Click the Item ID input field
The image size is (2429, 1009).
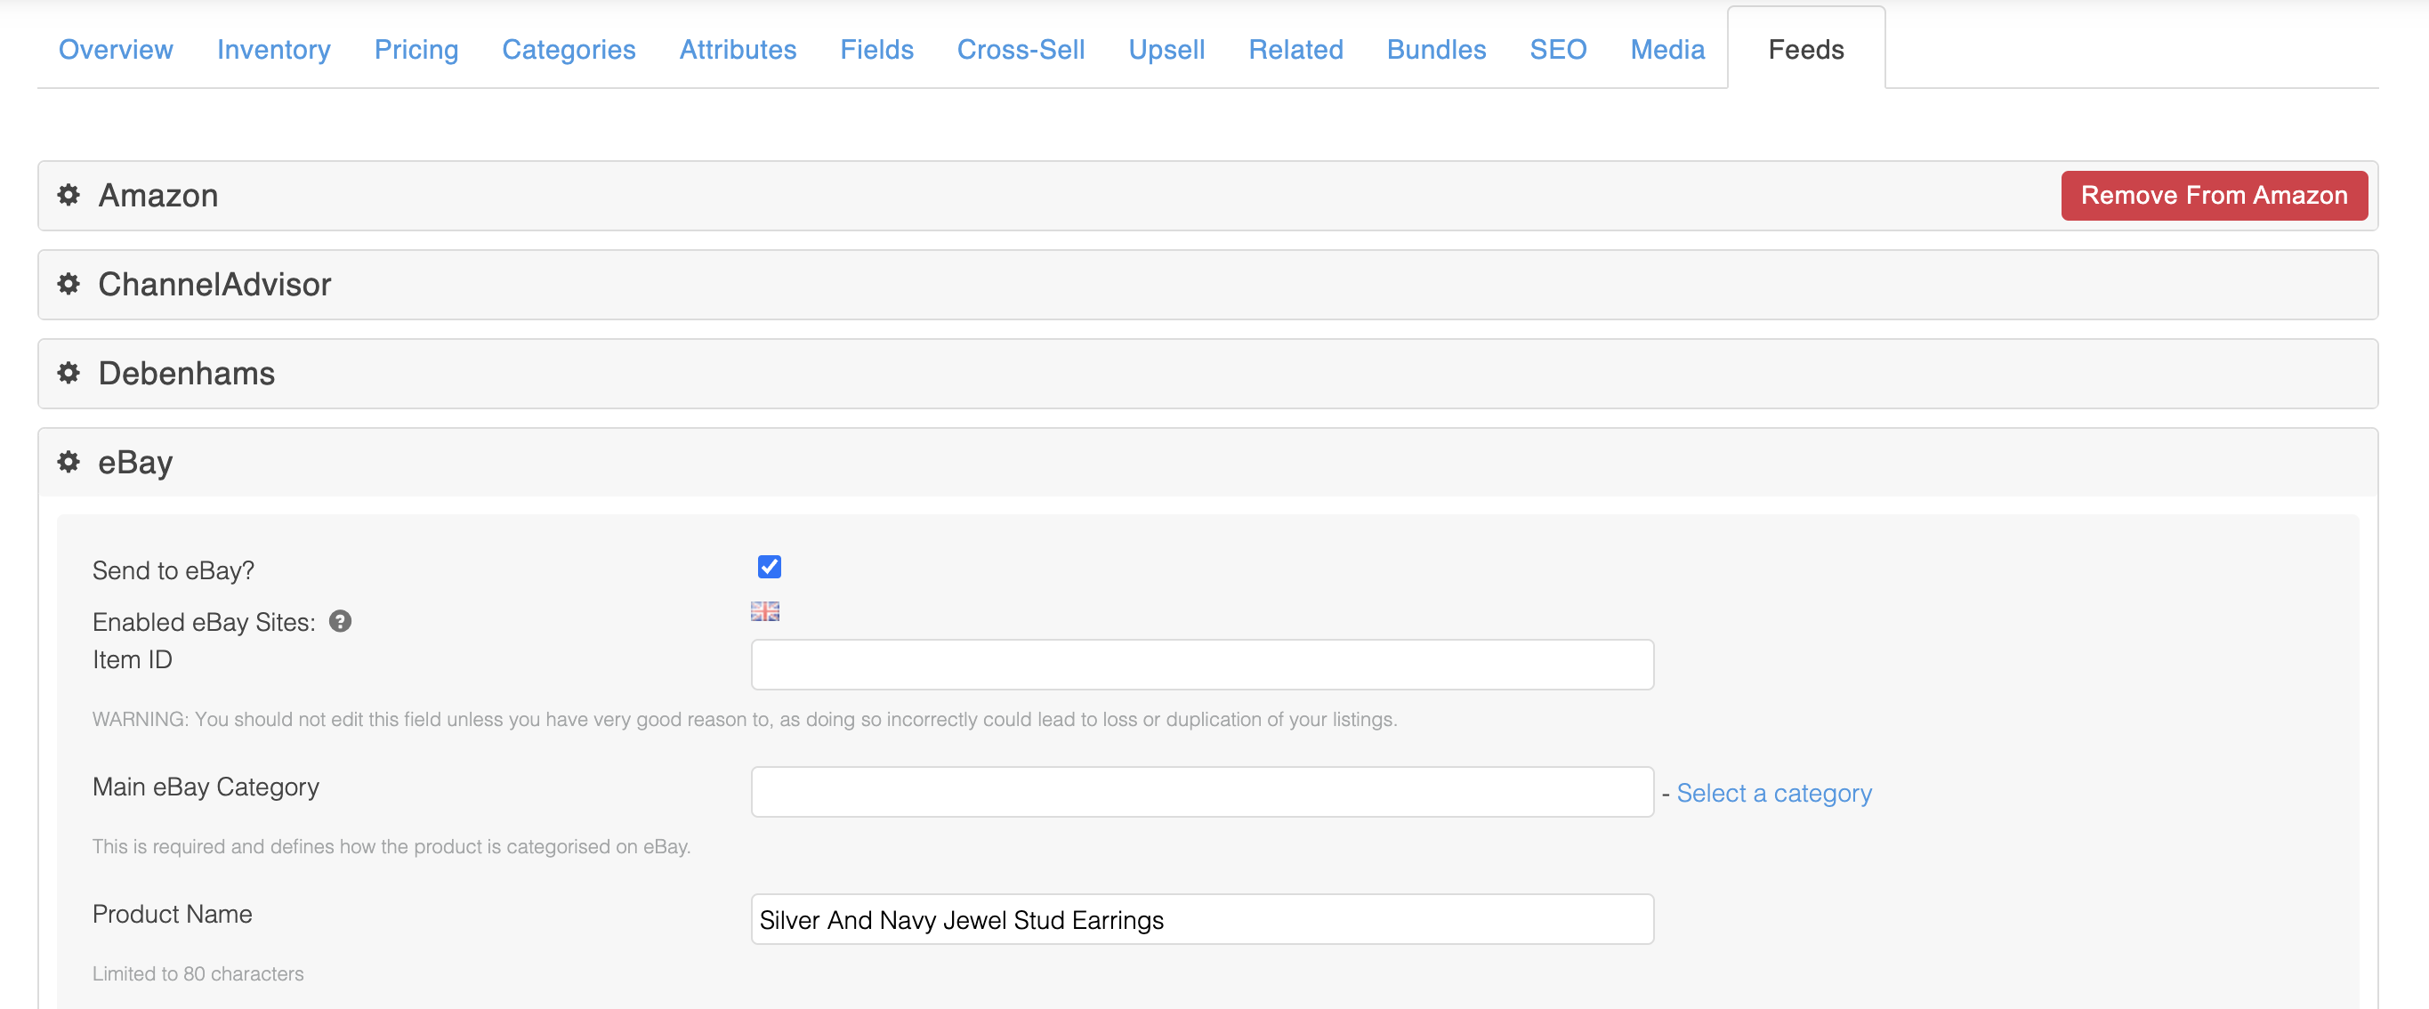coord(1201,665)
